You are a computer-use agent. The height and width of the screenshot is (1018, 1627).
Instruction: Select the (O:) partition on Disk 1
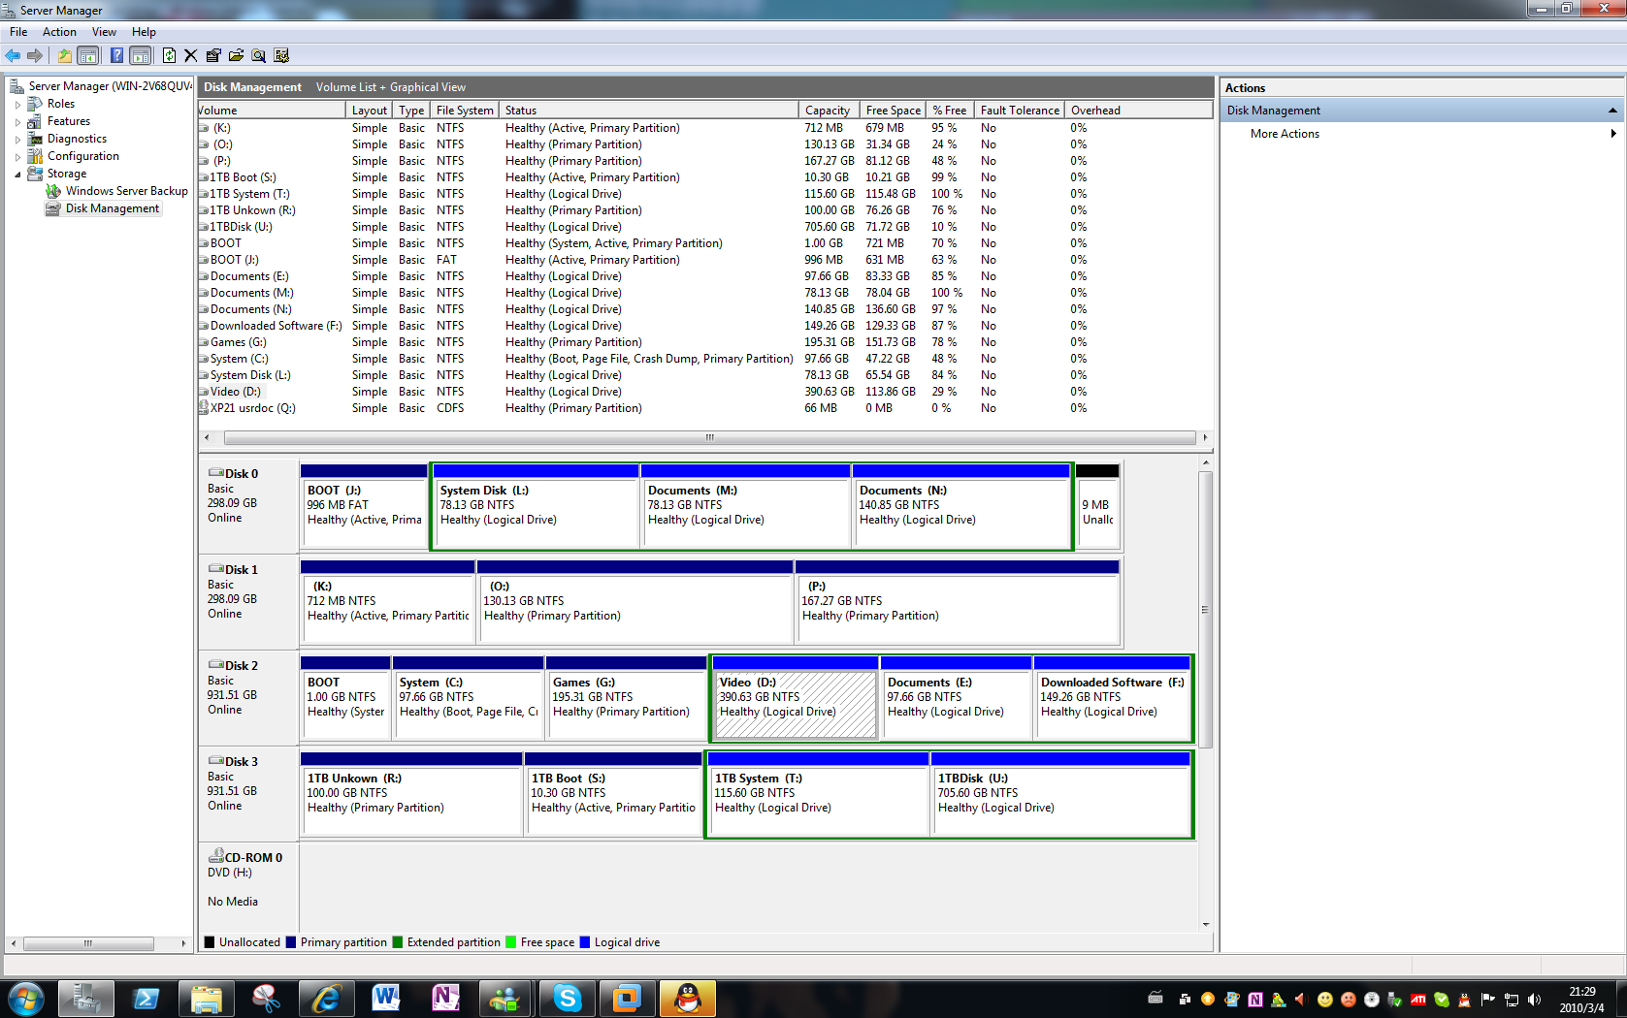click(x=635, y=601)
